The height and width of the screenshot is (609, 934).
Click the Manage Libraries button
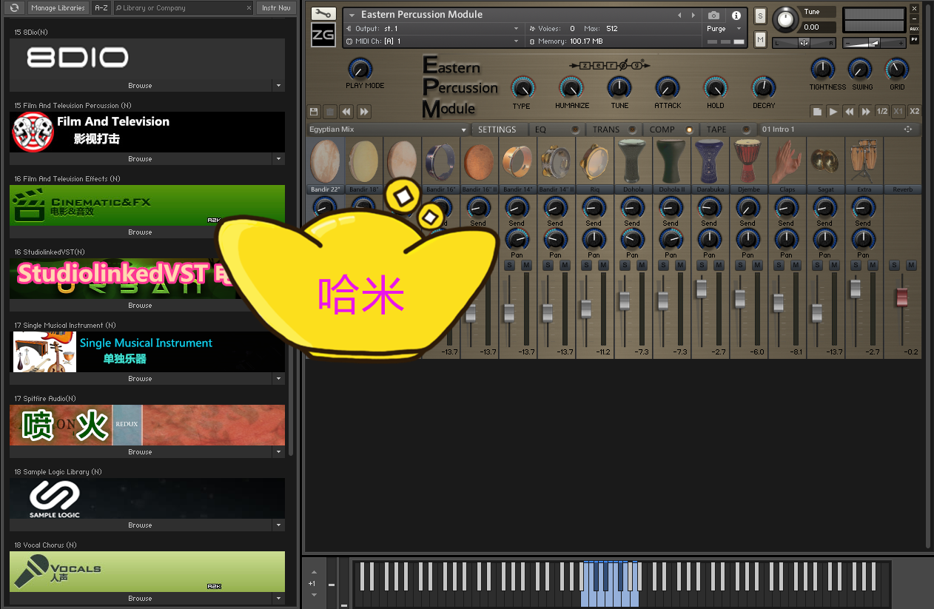tap(58, 8)
